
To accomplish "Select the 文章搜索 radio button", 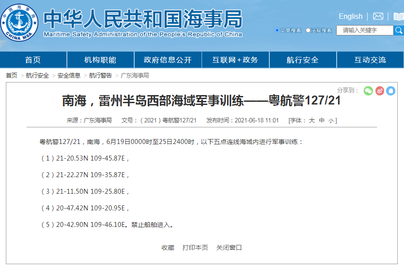I will pyautogui.click(x=277, y=30).
